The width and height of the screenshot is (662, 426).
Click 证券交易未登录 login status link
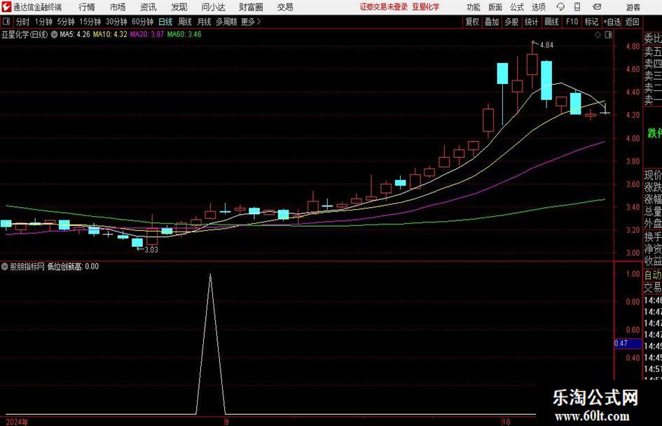pos(384,7)
